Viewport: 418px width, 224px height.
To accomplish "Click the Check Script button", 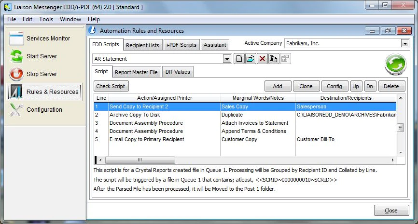I will [x=111, y=86].
